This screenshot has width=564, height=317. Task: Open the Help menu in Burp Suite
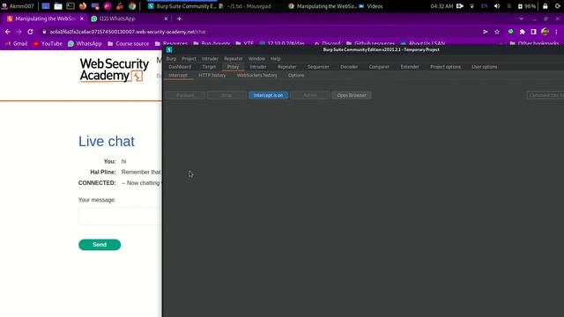(x=276, y=59)
